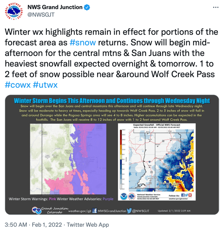220x231 pixels.
Task: Open the winter warnings map on the left
Action: tap(66, 159)
